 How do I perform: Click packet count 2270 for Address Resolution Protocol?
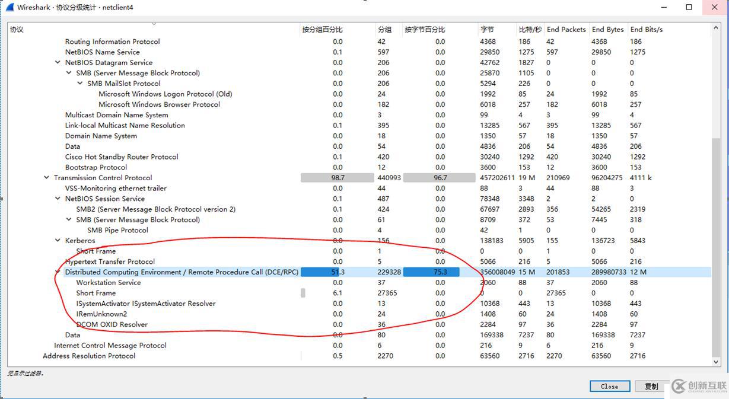[x=386, y=356]
